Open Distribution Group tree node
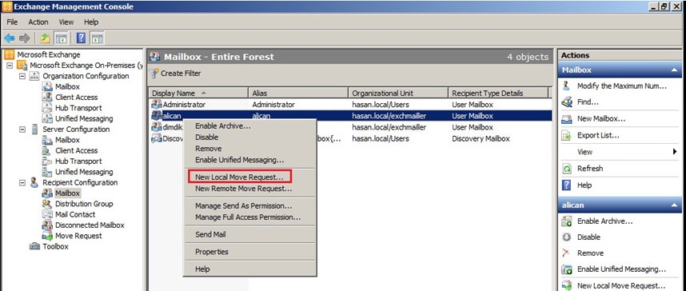 point(84,204)
